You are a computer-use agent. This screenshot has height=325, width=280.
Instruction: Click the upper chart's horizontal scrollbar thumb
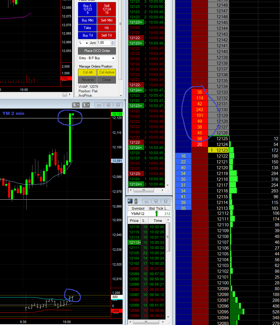(65, 95)
